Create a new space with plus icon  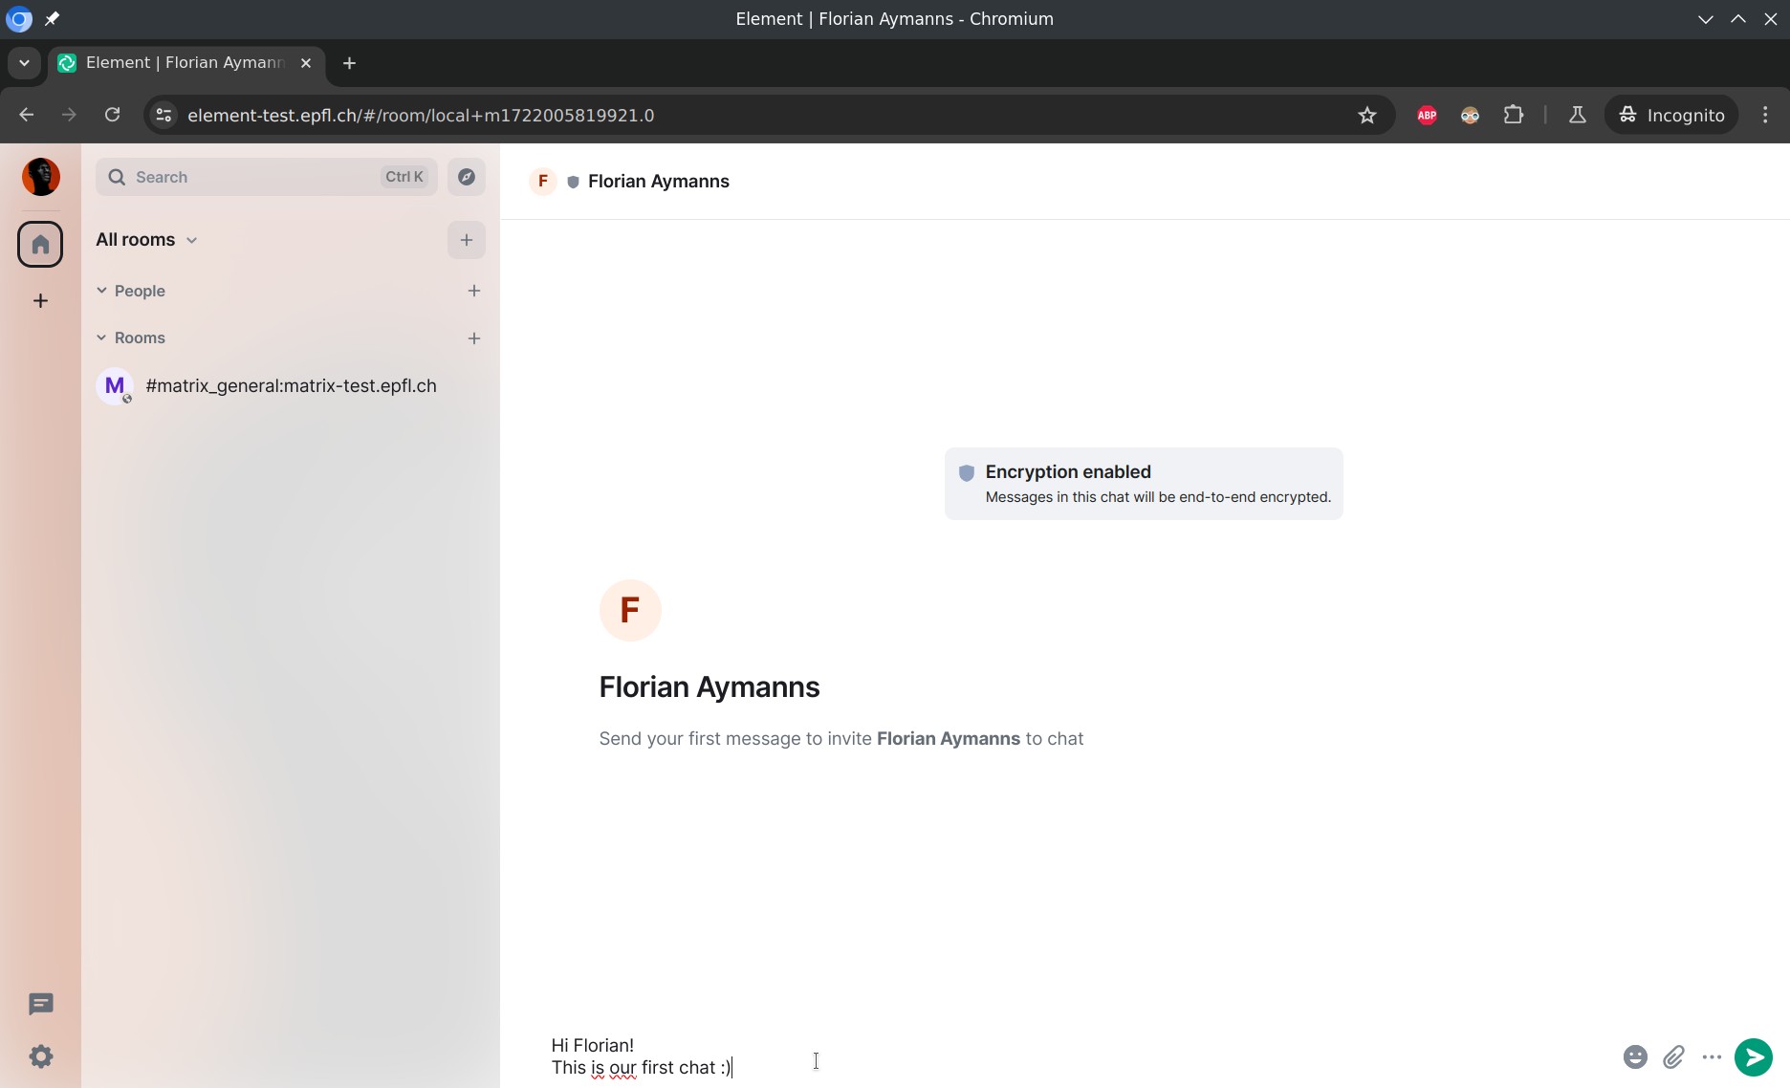tap(40, 301)
